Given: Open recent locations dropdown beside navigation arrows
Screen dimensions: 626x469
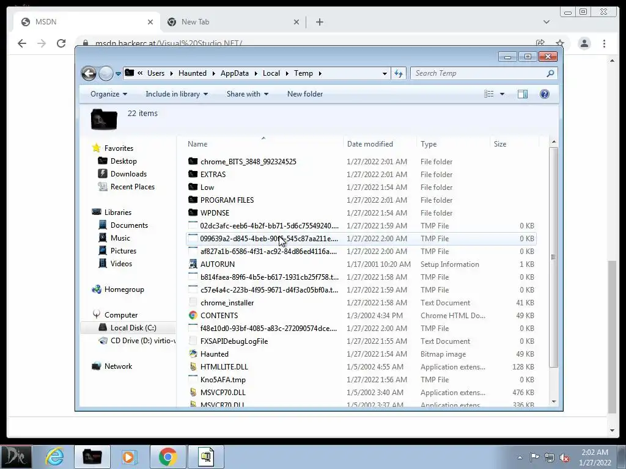Looking at the screenshot, I should click(118, 74).
